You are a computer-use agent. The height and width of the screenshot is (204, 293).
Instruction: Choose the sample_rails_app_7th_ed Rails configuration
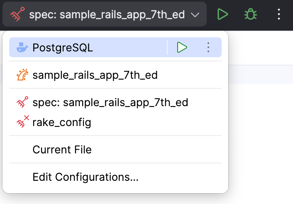pyautogui.click(x=95, y=75)
